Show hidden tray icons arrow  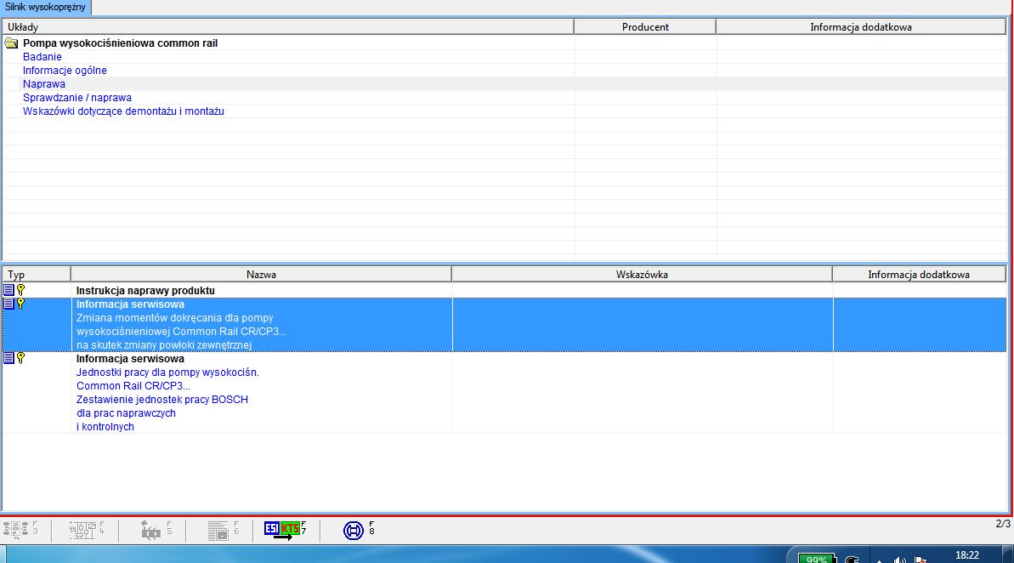(x=881, y=560)
